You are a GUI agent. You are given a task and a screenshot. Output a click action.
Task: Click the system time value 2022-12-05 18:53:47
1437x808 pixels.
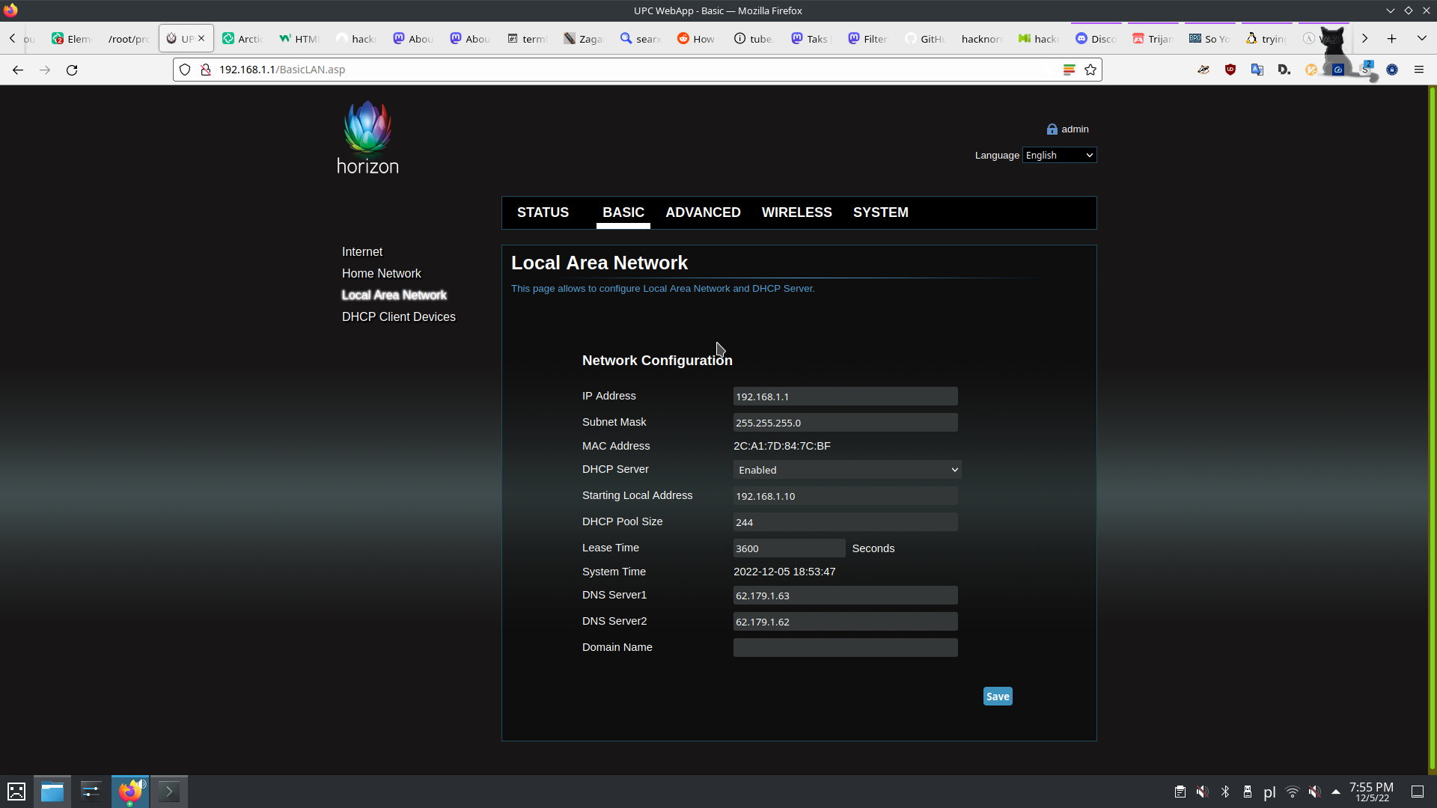(784, 572)
